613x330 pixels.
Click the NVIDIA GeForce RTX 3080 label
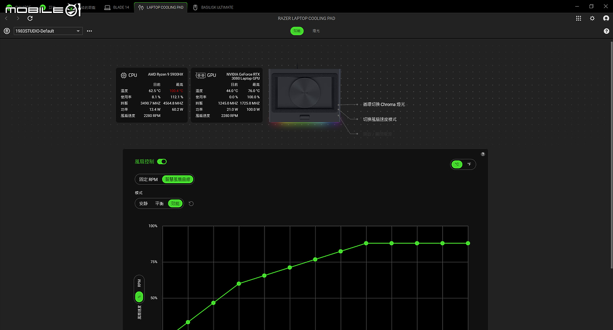point(243,76)
